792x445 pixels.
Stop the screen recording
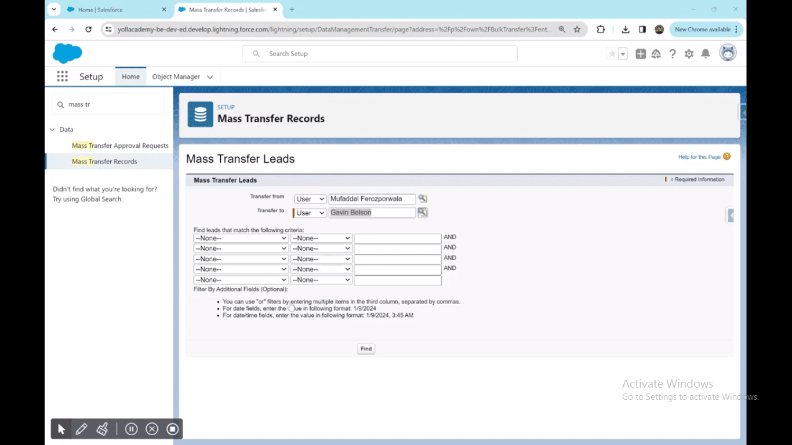172,429
